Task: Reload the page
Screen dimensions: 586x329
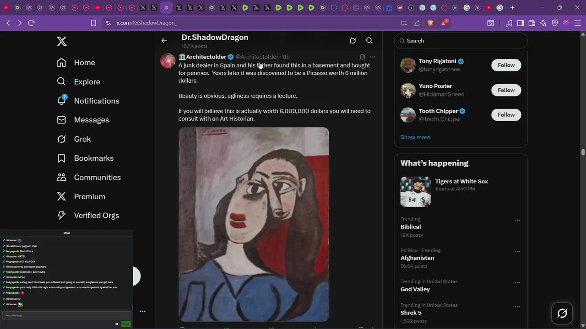Action: pos(31,23)
